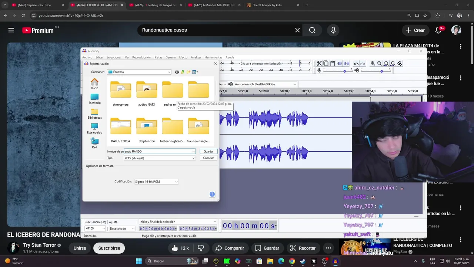
Task: Open the Windows Start menu
Action: click(x=139, y=261)
